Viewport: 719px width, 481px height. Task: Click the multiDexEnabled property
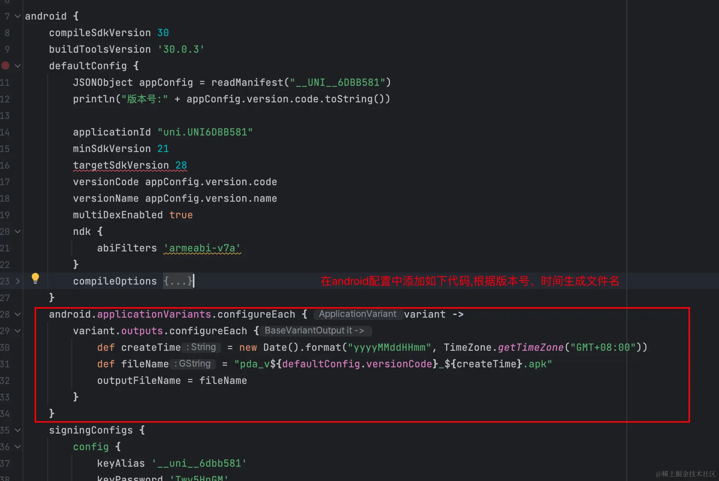(118, 215)
